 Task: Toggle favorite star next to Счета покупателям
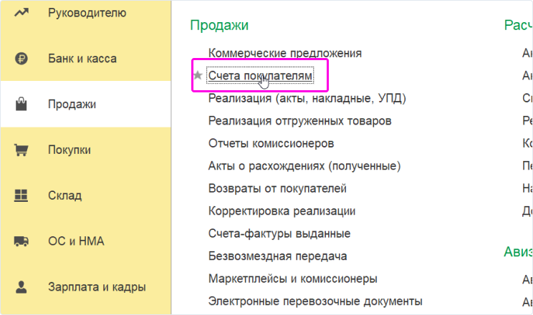198,75
